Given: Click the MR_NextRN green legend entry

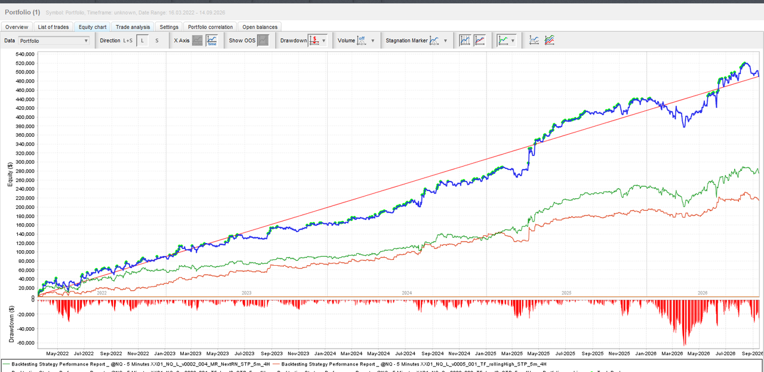Looking at the screenshot, I should pos(137,364).
